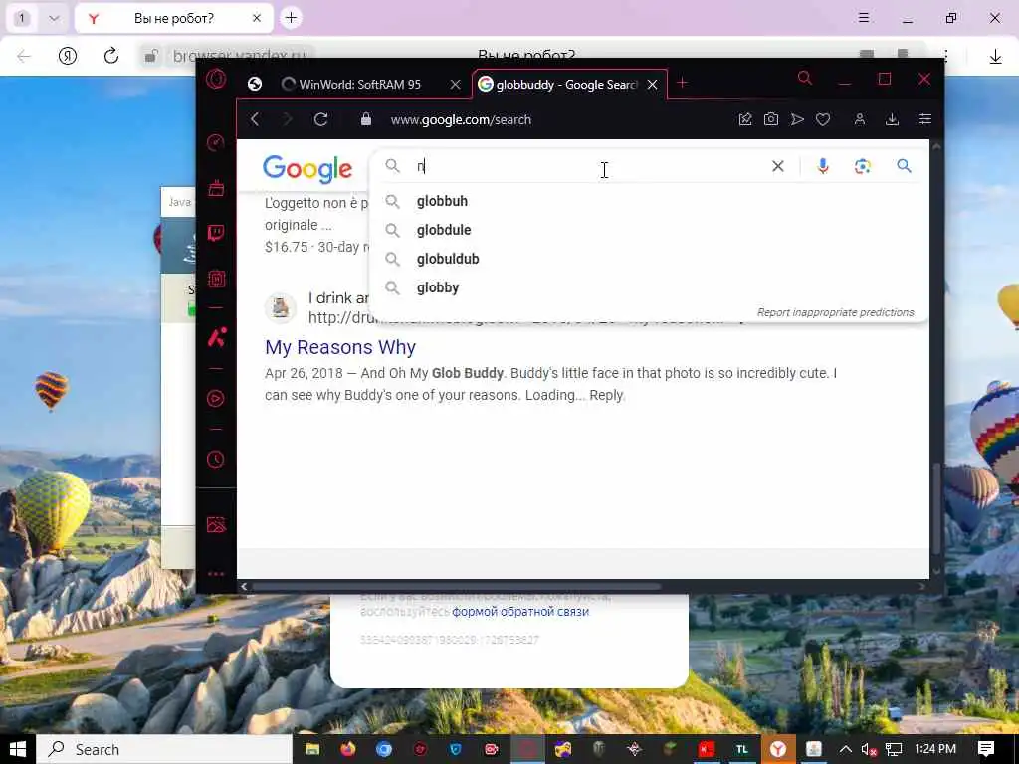Close the globbuddy Google Search tab
Screen dimensions: 1019x764
[653, 85]
